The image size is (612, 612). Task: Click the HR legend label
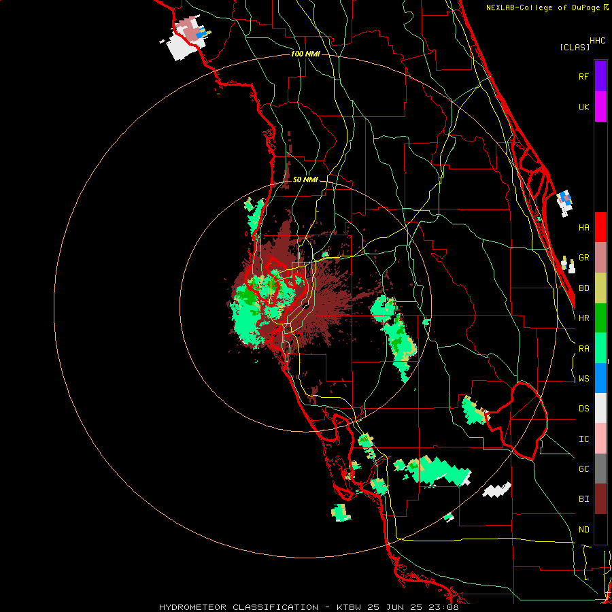pyautogui.click(x=583, y=318)
